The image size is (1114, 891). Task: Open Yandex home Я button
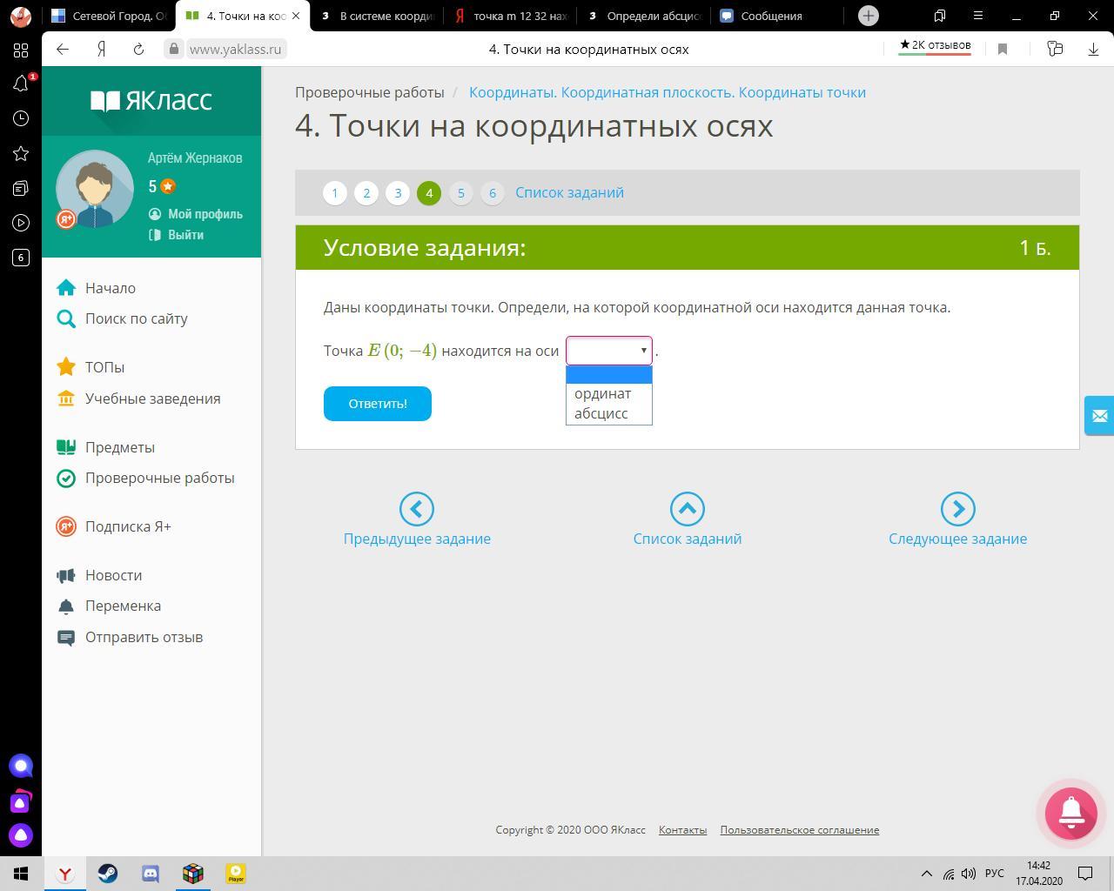point(101,50)
